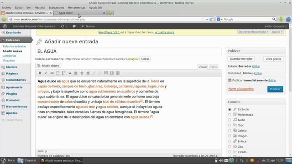Show the kitchen sink toolbar
This screenshot has height=164, width=292.
pyautogui.click(x=118, y=73)
